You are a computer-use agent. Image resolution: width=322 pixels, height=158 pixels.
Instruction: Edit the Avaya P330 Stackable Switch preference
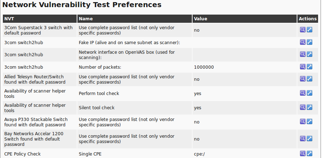310,122
